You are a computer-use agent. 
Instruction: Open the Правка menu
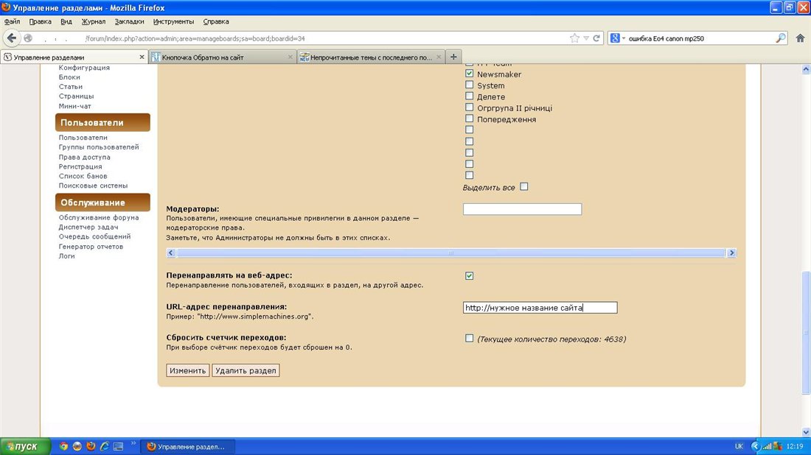pyautogui.click(x=40, y=21)
